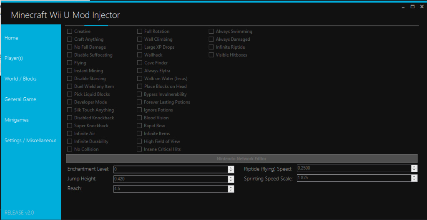Click the Sprinting Speed Scale field
The height and width of the screenshot is (220, 427).
coord(354,178)
